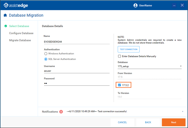188x128 pixels.
Task: Click the red notifications count badge
Action: [x=61, y=112]
